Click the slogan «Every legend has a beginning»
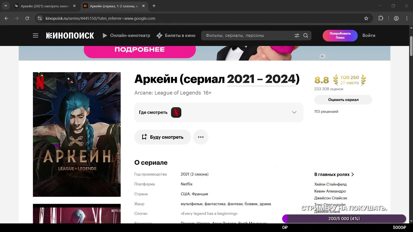The height and width of the screenshot is (232, 413). coord(209,214)
